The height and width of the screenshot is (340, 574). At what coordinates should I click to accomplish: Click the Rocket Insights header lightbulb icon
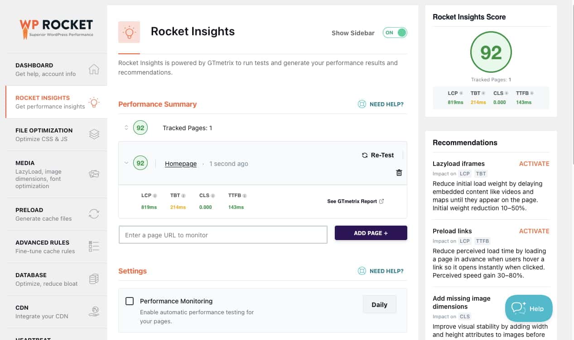click(x=129, y=32)
